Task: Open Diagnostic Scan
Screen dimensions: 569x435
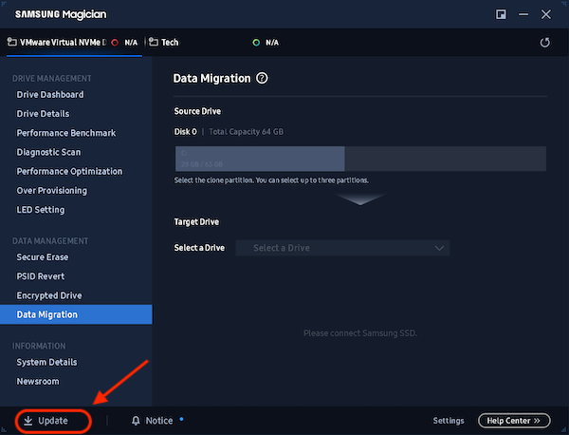Action: (48, 152)
